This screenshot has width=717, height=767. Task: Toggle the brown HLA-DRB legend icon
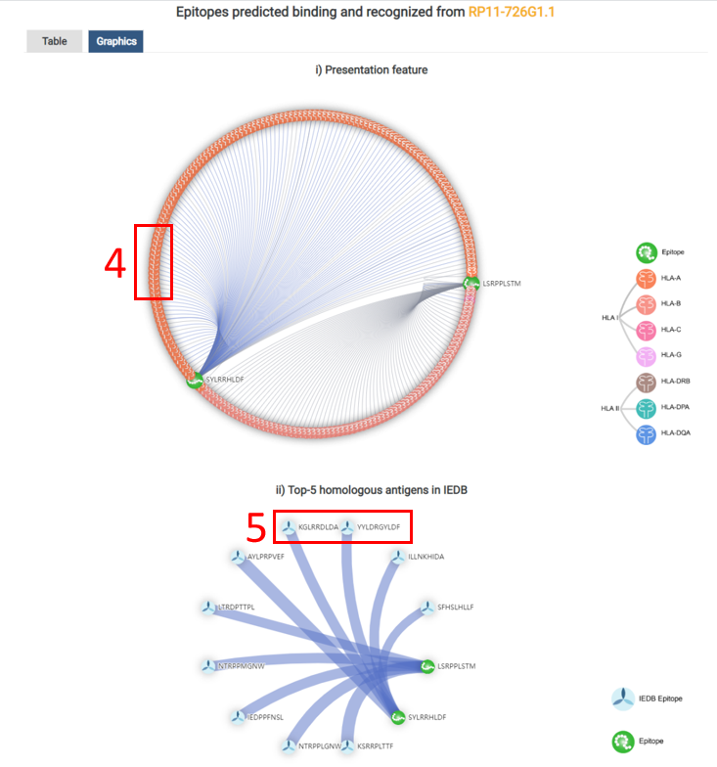(646, 382)
